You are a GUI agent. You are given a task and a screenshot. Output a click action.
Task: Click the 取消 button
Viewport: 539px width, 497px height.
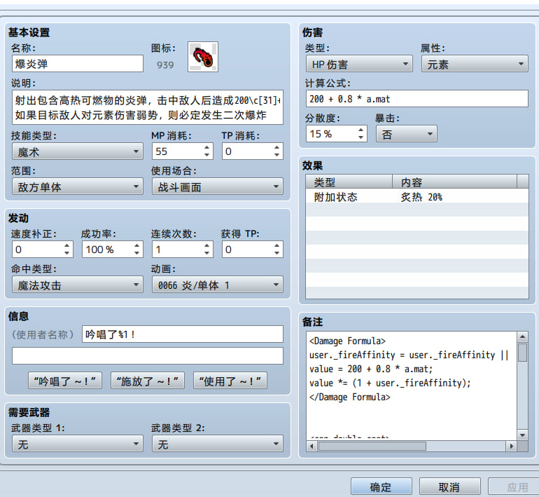[449, 486]
